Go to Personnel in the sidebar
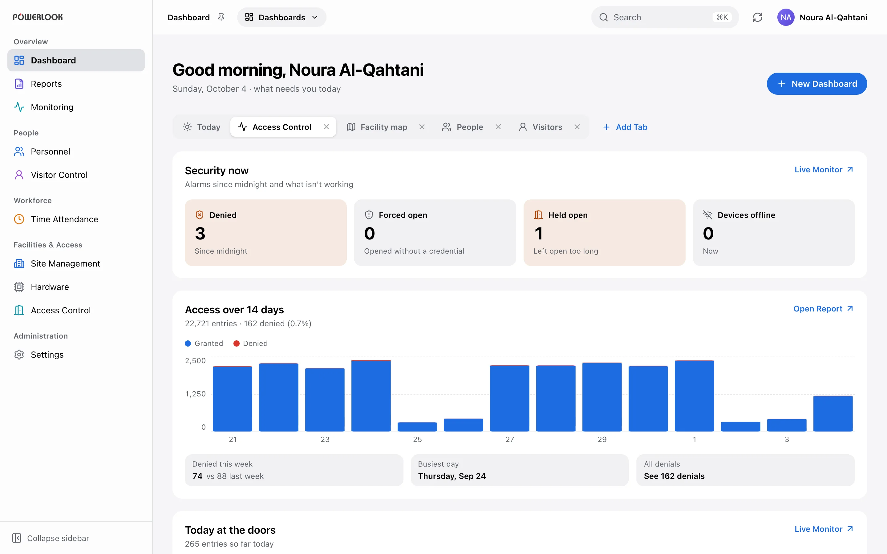The width and height of the screenshot is (887, 554). coord(76,151)
